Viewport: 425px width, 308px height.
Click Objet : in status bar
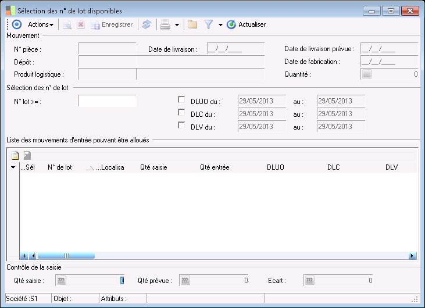coord(62,299)
